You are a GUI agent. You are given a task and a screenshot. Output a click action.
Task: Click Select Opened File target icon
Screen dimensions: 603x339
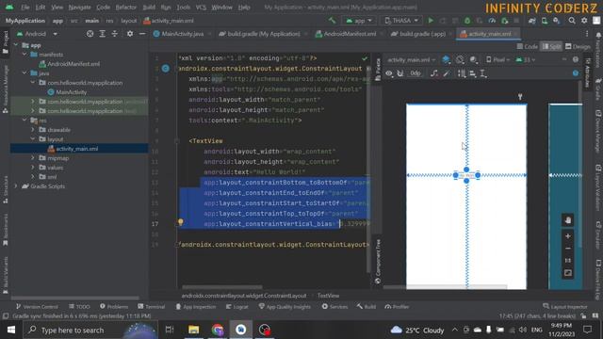90,34
